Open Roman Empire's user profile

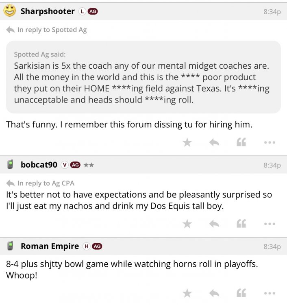[50, 246]
